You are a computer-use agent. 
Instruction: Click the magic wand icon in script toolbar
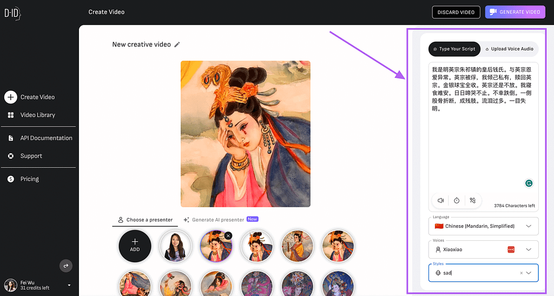[x=472, y=200]
